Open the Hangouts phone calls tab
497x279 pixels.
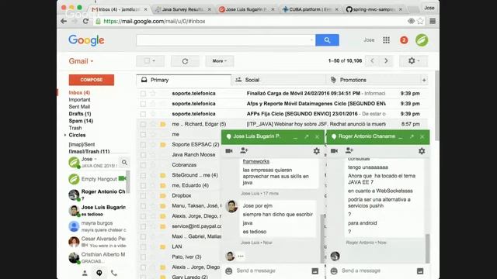click(114, 273)
